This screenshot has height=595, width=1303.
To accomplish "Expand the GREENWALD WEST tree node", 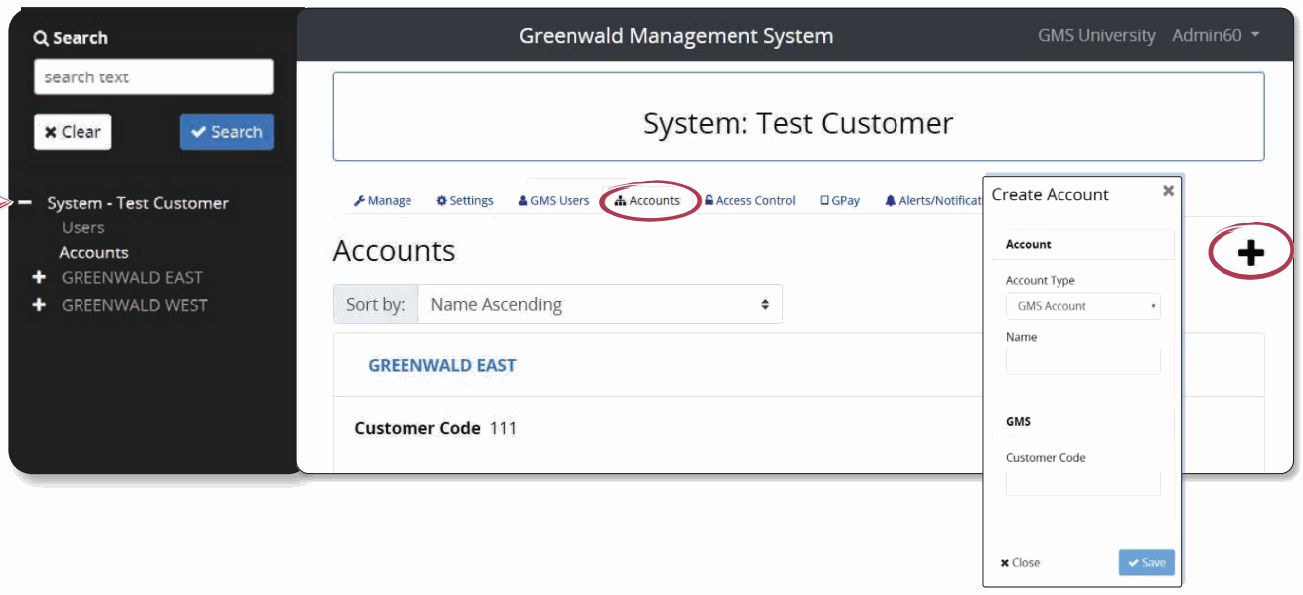I will tap(39, 305).
